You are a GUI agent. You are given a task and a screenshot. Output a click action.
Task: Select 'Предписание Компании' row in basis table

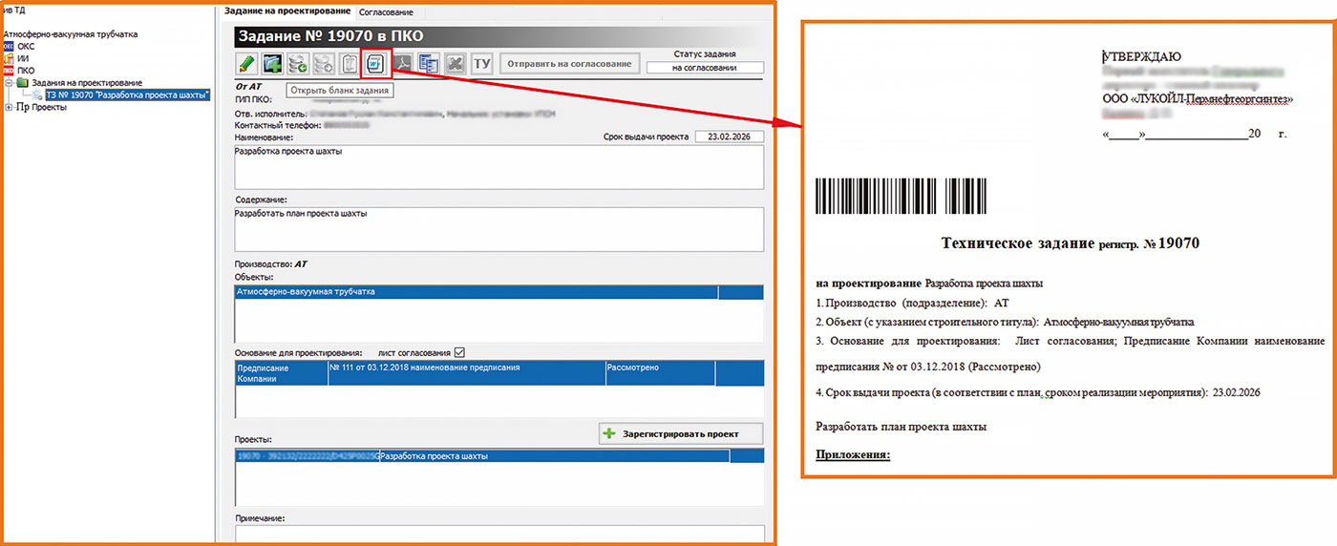pos(280,372)
